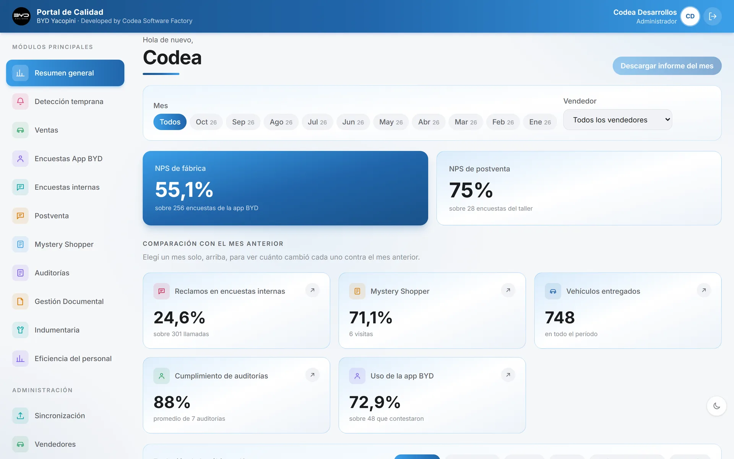
Task: Select the Abr 26 month chip
Action: click(429, 122)
